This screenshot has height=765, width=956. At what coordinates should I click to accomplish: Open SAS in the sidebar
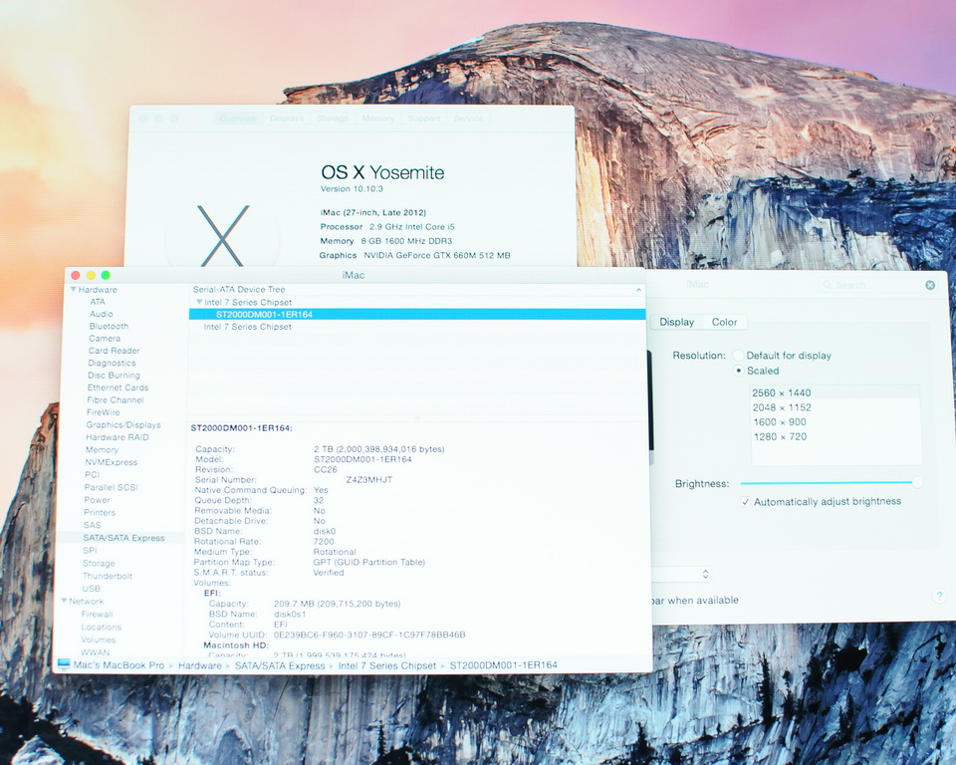(x=92, y=525)
